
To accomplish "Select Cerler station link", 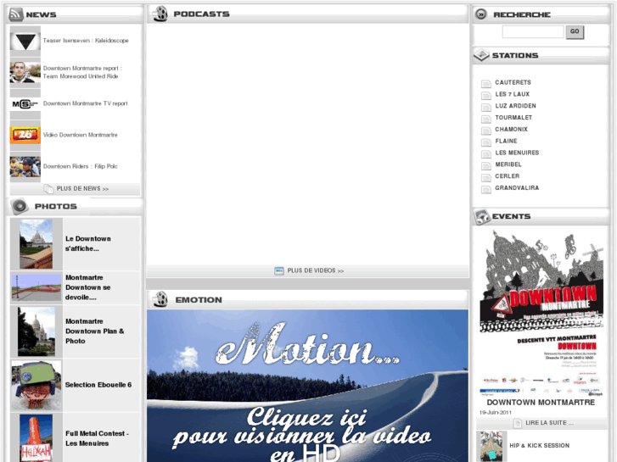I will pos(508,176).
